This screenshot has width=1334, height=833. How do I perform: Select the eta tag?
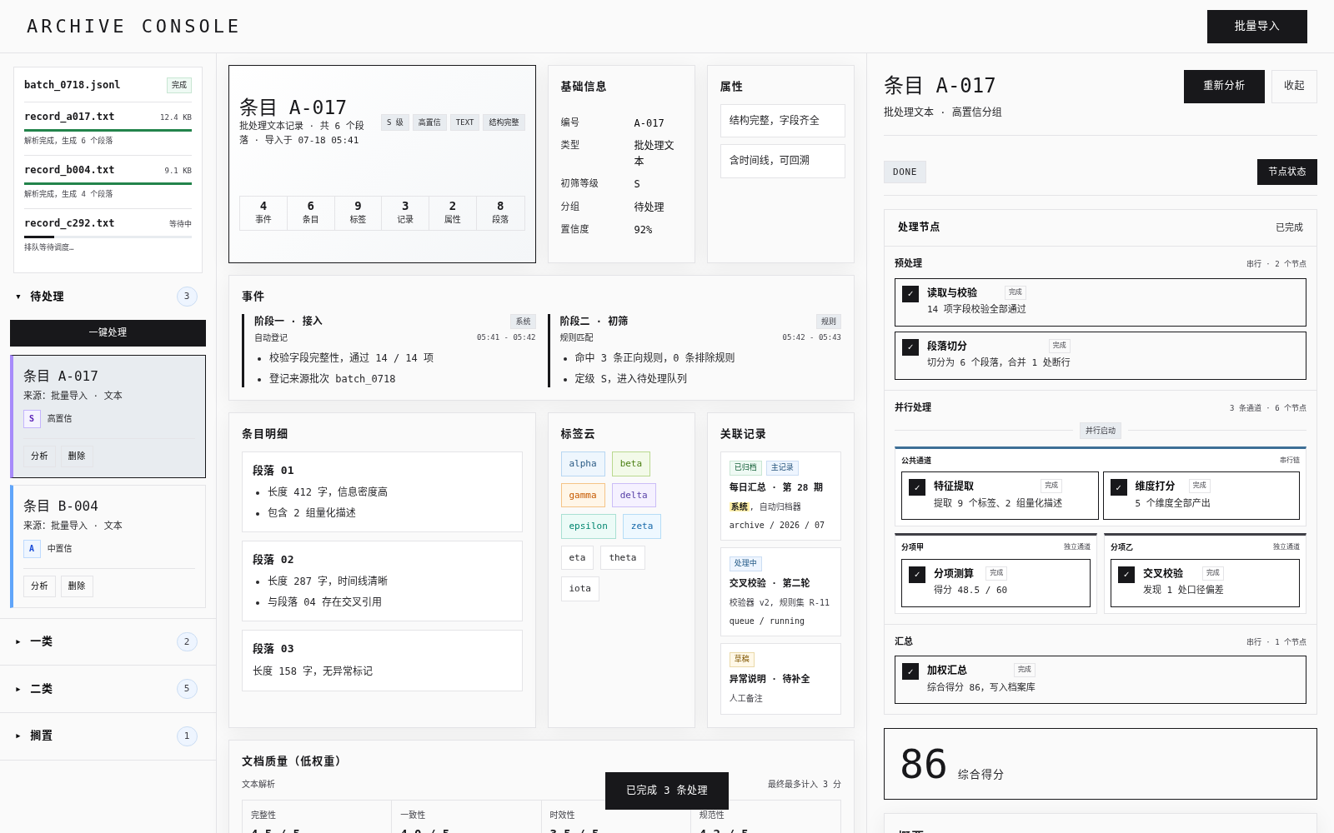click(x=578, y=557)
